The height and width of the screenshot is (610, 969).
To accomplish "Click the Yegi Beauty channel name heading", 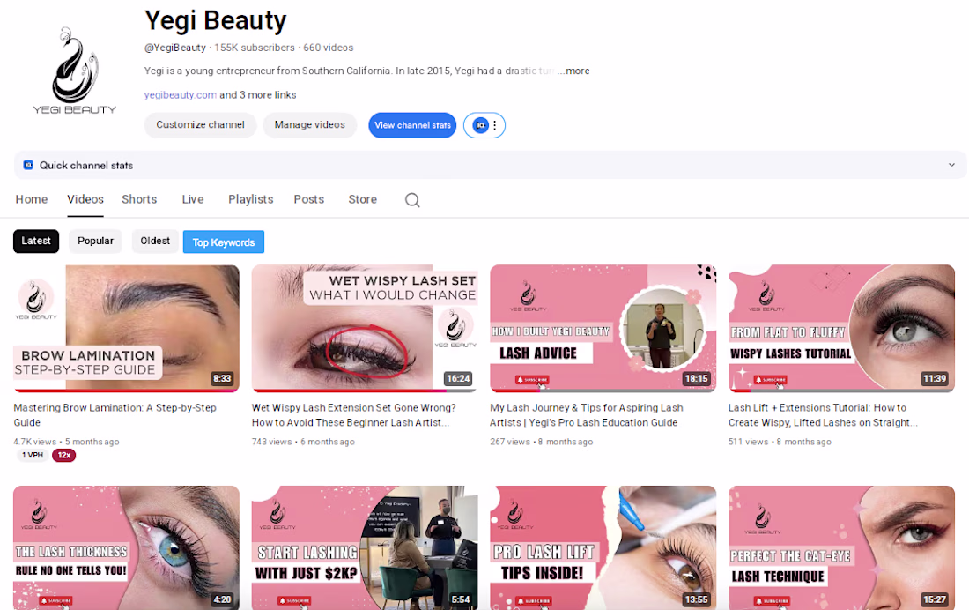I will point(216,20).
